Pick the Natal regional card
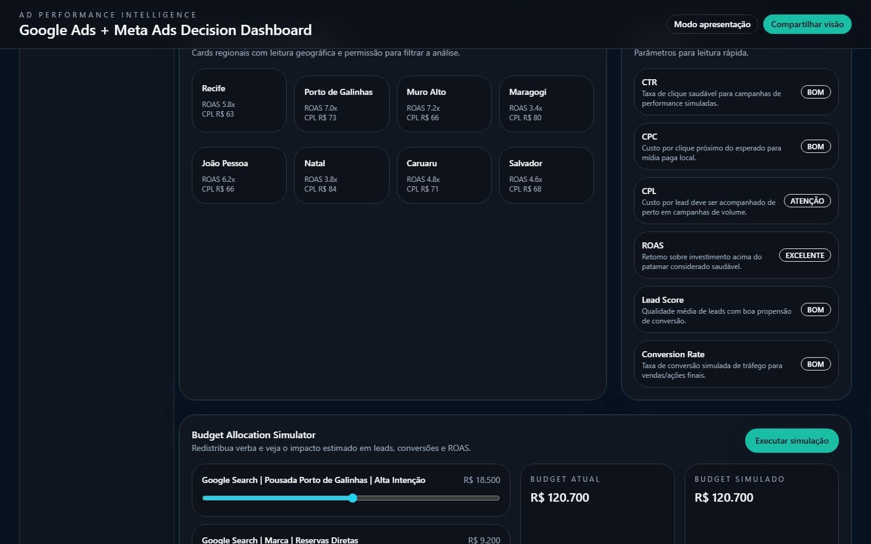871x544 pixels. click(x=341, y=175)
